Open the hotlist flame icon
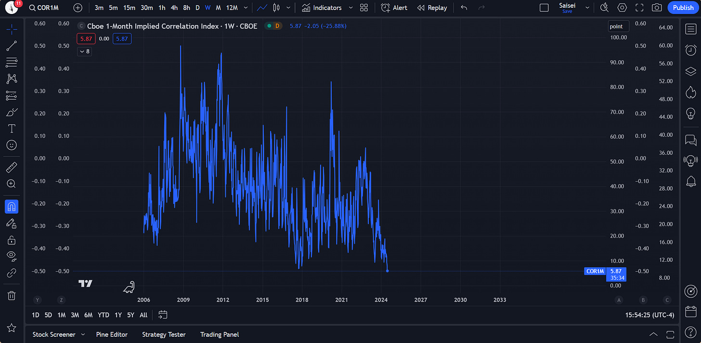 [691, 92]
